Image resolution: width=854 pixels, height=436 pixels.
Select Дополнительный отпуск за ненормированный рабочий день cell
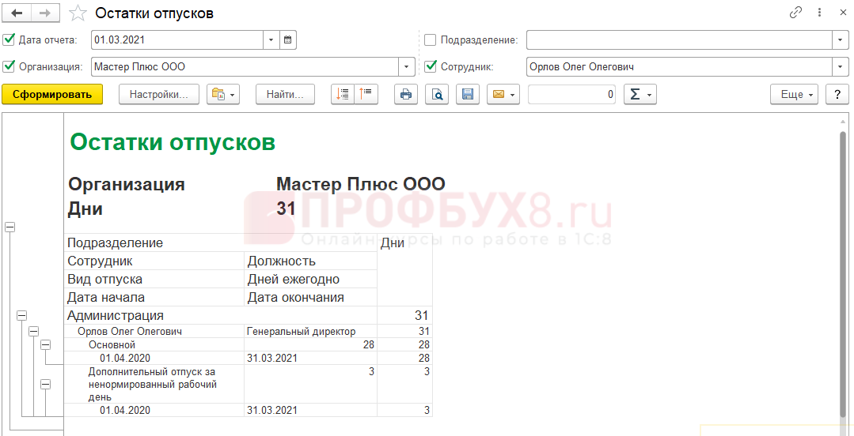(x=154, y=384)
